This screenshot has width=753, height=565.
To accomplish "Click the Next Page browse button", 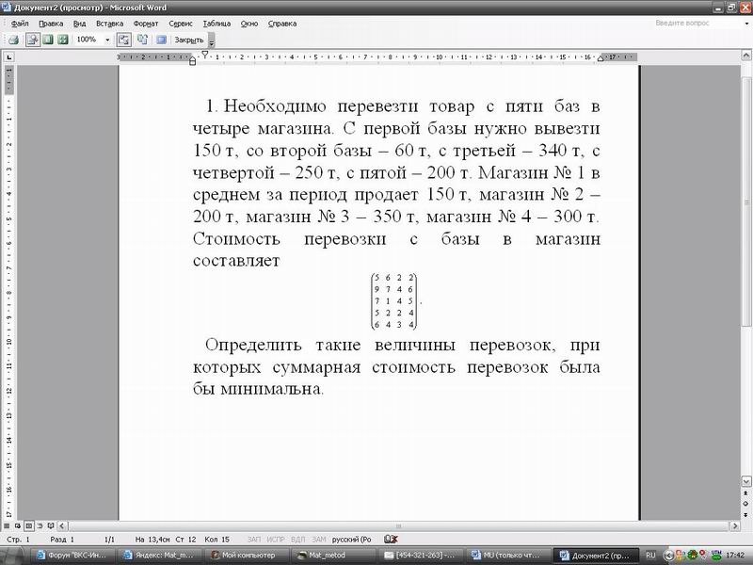I will coord(746,514).
